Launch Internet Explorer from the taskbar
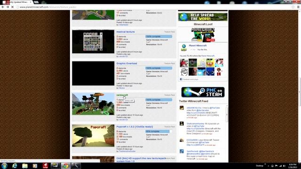The height and width of the screenshot is (169, 301). 15,166
